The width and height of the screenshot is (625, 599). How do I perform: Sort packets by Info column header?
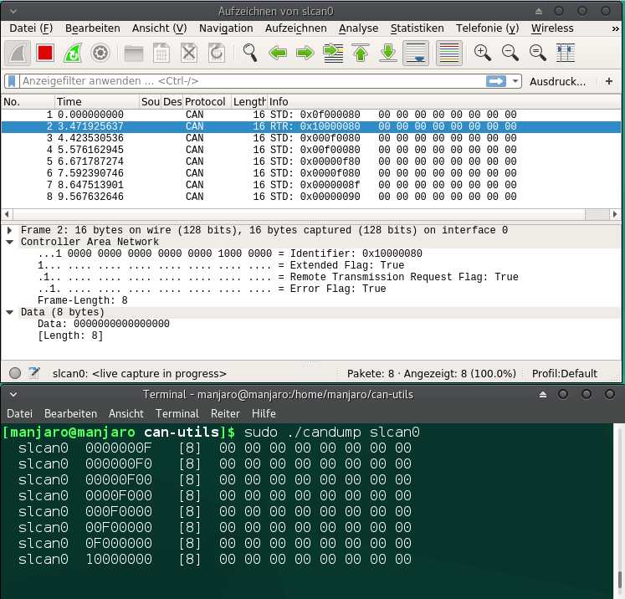click(444, 101)
